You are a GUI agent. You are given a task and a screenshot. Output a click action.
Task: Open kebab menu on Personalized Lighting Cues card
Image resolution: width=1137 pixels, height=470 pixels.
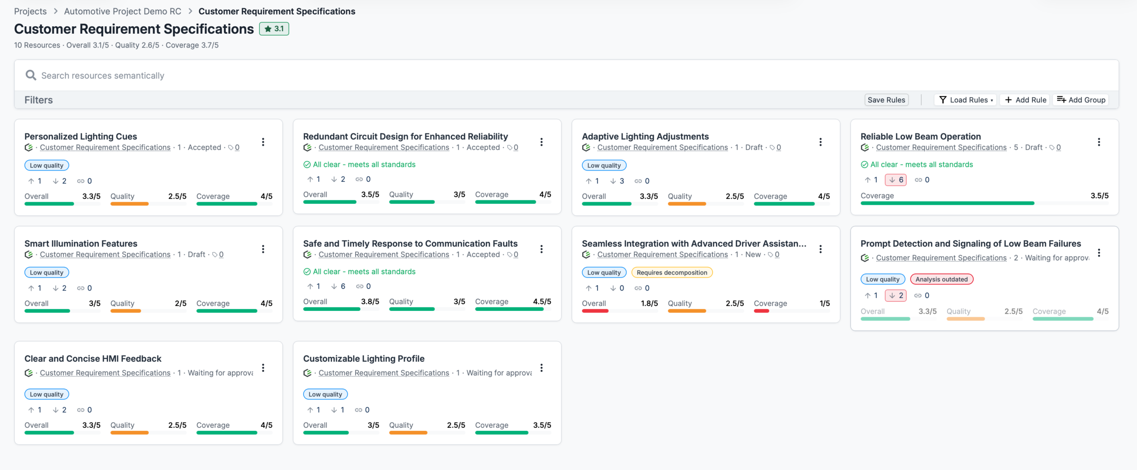tap(263, 142)
